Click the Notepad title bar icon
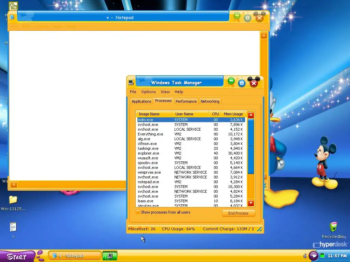The height and width of the screenshot is (262, 350). pyautogui.click(x=12, y=17)
